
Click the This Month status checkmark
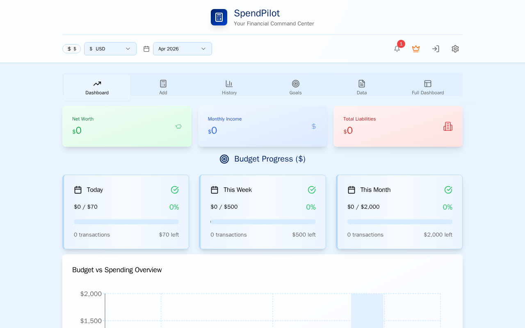point(448,190)
